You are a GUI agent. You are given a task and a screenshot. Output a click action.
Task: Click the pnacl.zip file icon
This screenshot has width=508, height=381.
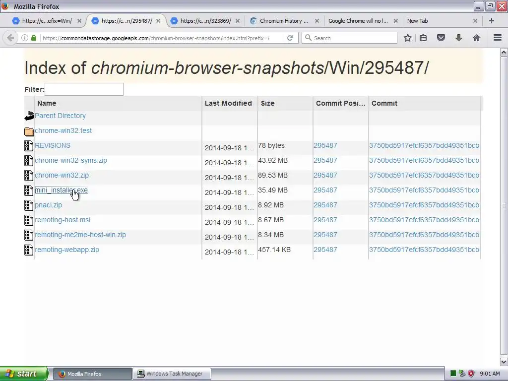tap(29, 205)
